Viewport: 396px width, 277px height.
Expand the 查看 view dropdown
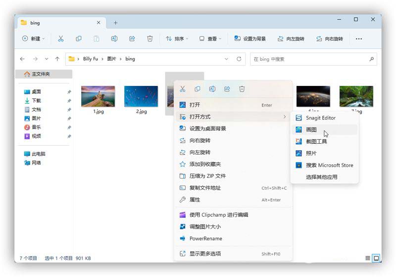[210, 39]
